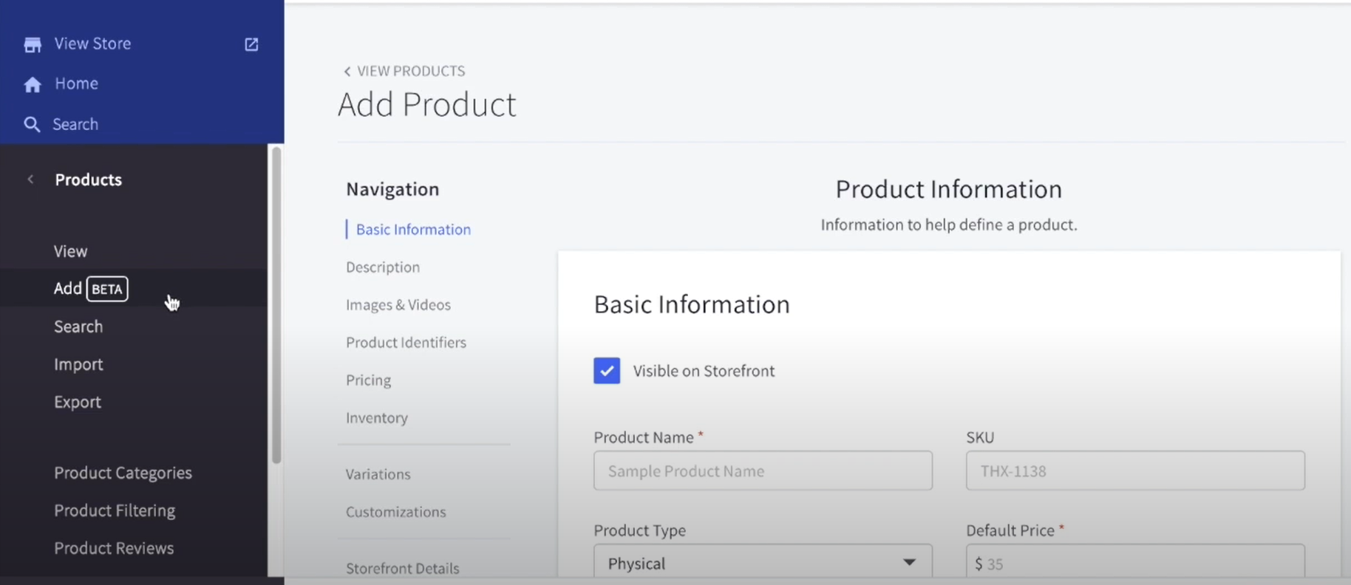Collapse Products menu with back chevron
Viewport: 1351px width, 585px height.
[x=30, y=179]
